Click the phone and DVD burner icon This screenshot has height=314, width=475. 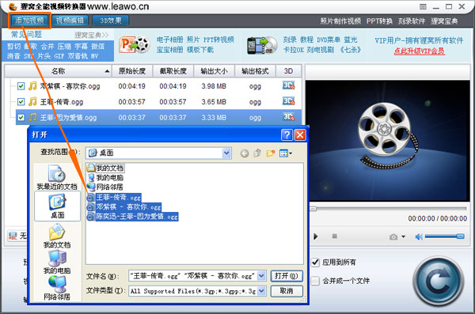tap(262, 45)
